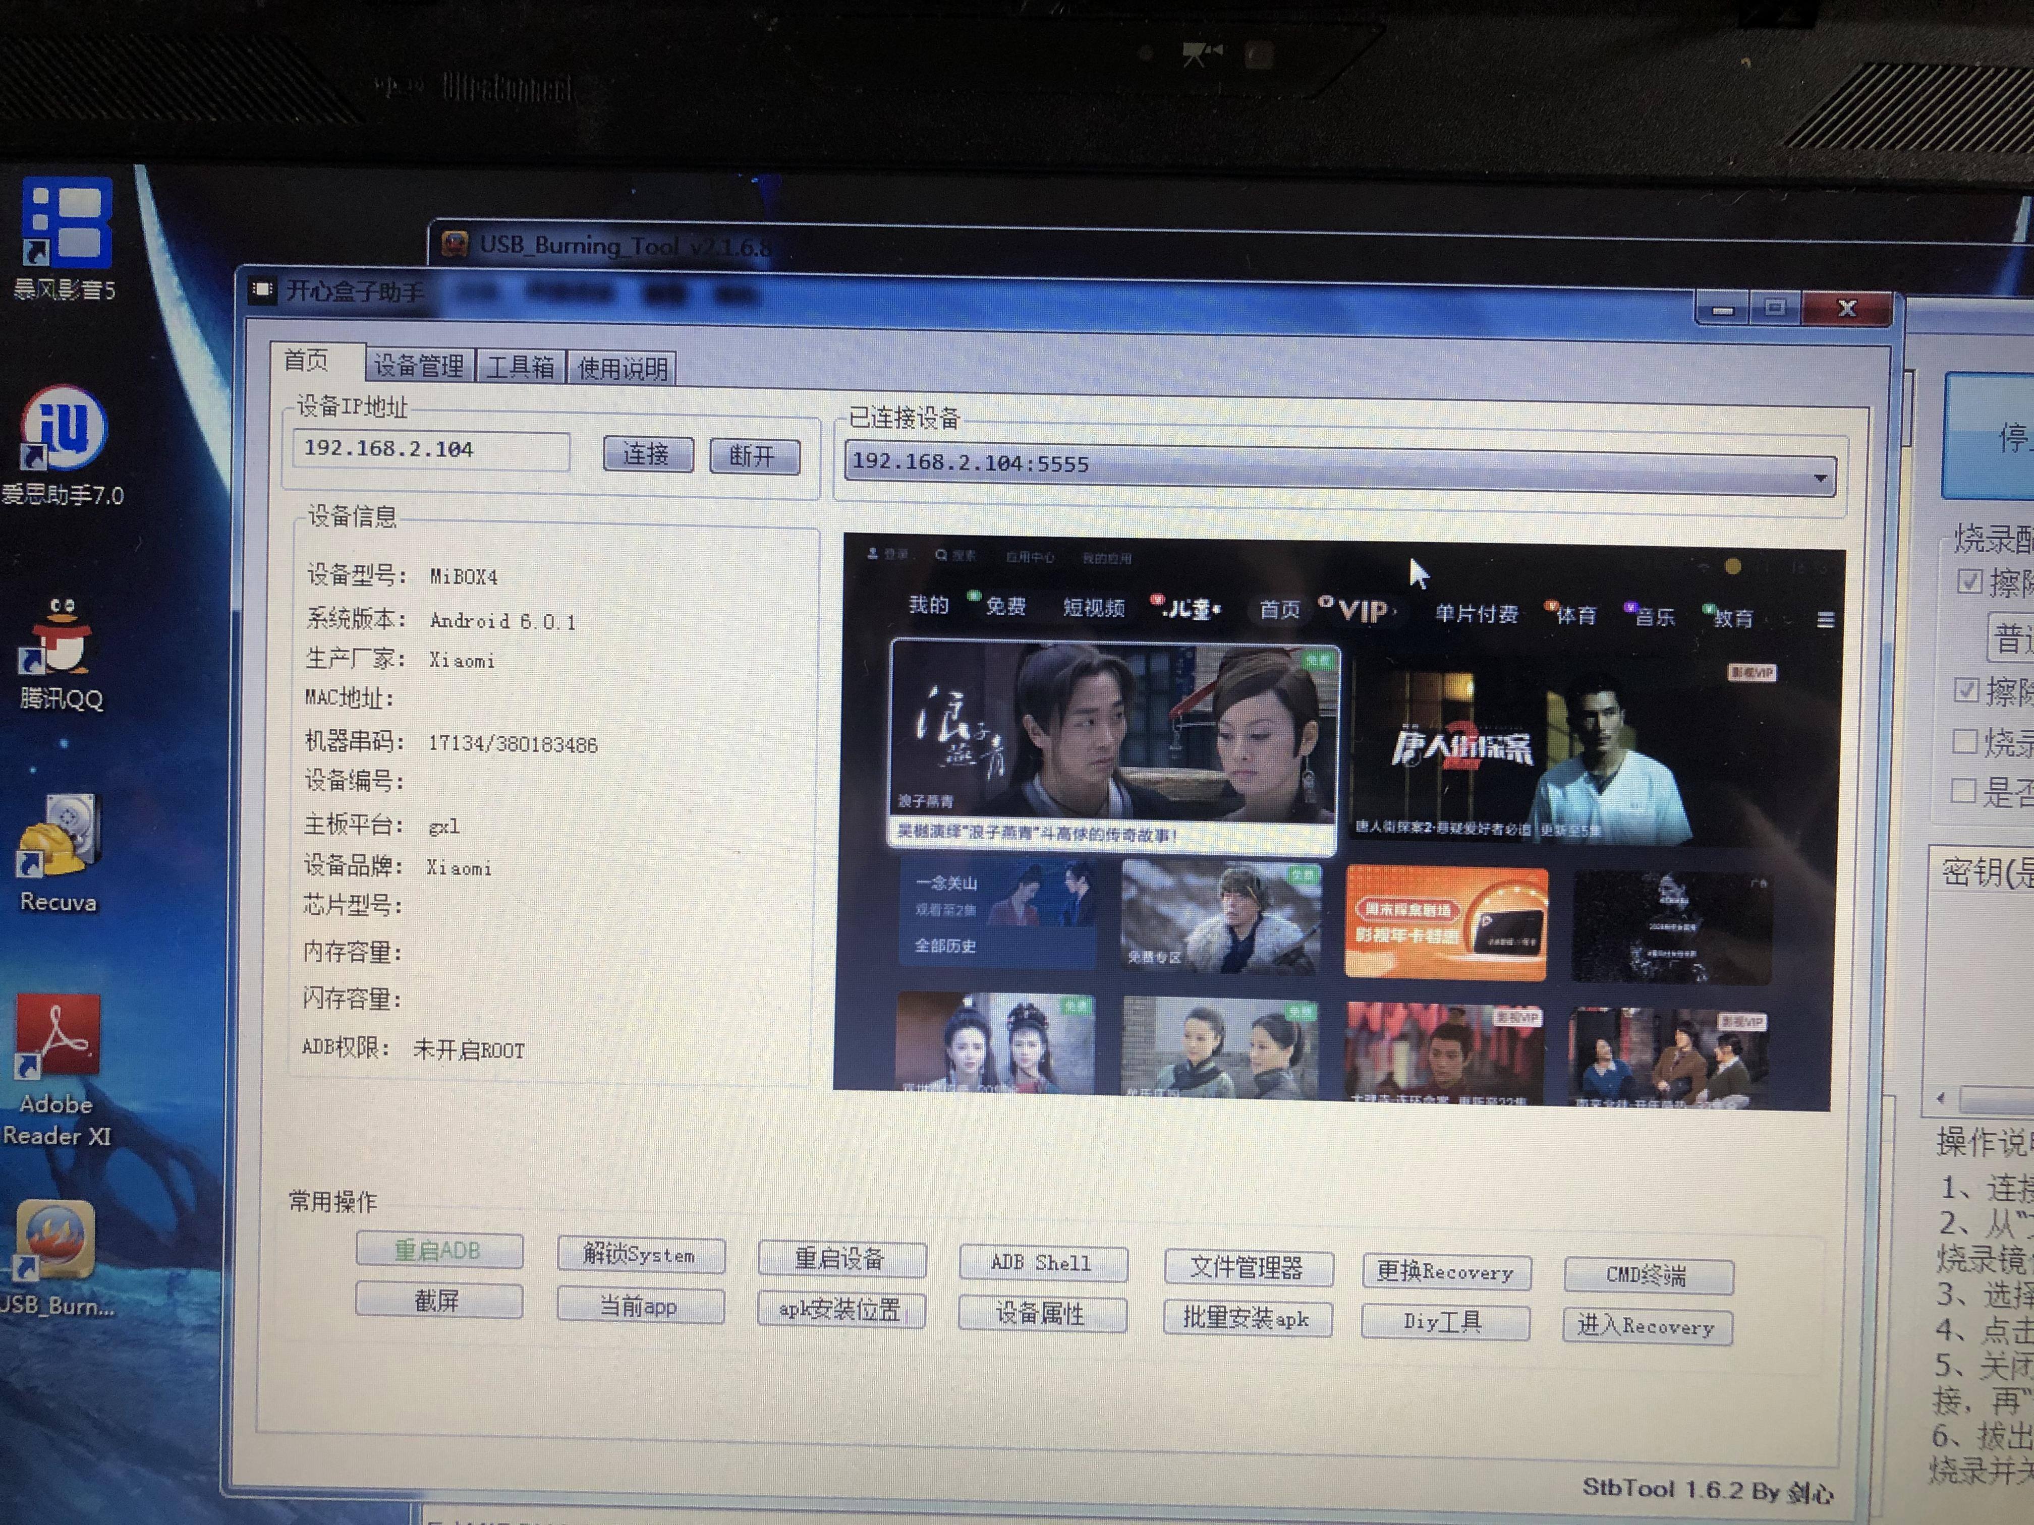The height and width of the screenshot is (1525, 2034).
Task: Click the 更换Recovery button
Action: [1446, 1272]
